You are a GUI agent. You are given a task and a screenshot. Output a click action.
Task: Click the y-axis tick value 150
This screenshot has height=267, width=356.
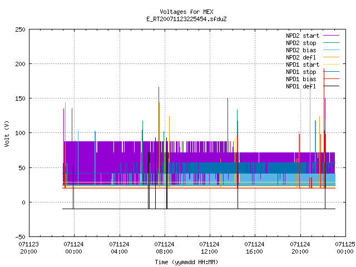[20, 99]
